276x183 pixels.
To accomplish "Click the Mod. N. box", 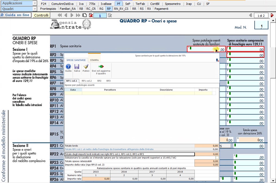I will coord(261,25).
